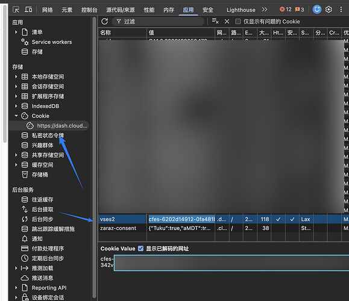Open Service workers section
Screen dimensions: 349x301
(52, 42)
